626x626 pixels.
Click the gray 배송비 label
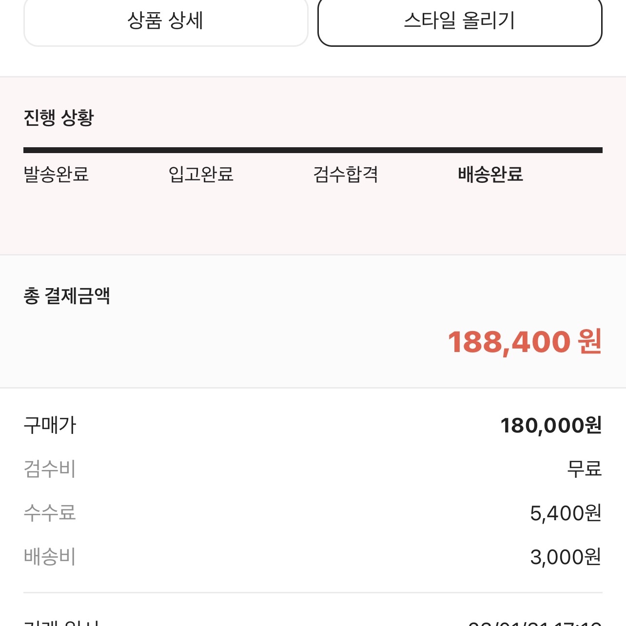tap(50, 557)
